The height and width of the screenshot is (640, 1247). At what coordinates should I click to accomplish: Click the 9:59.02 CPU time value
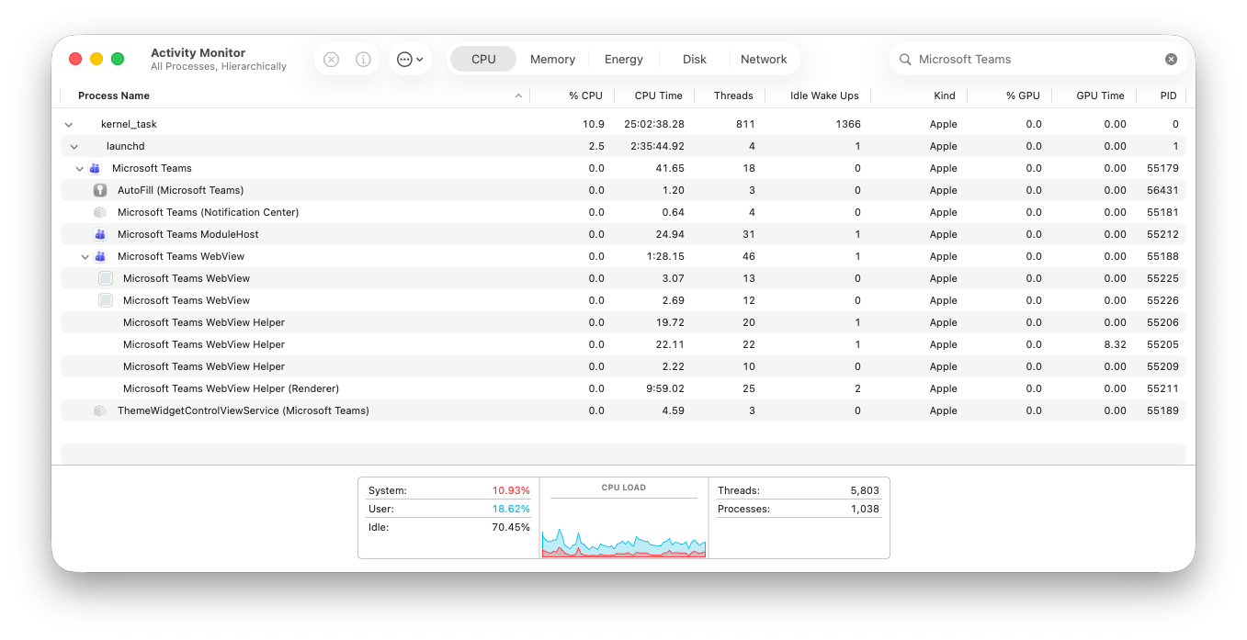(x=665, y=388)
